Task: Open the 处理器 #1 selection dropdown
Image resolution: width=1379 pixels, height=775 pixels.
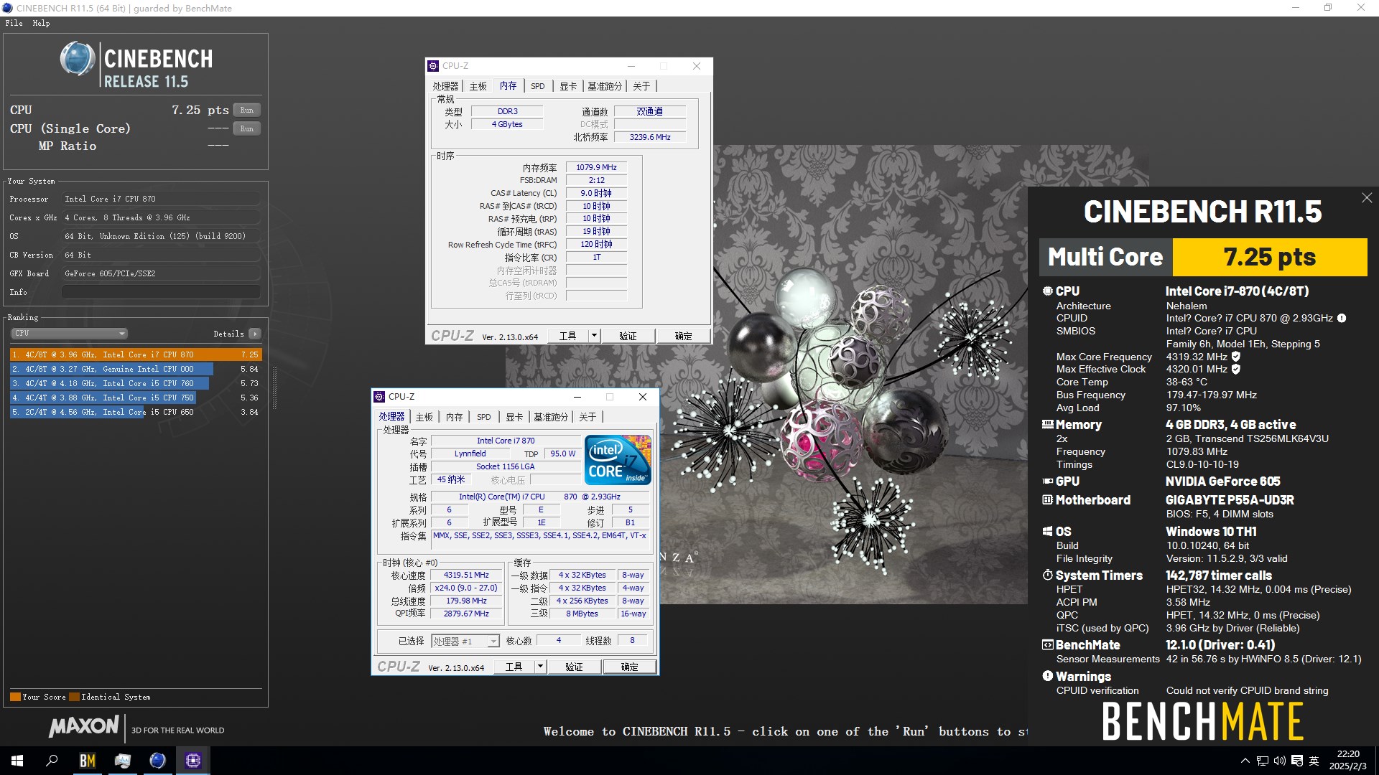Action: click(x=465, y=641)
